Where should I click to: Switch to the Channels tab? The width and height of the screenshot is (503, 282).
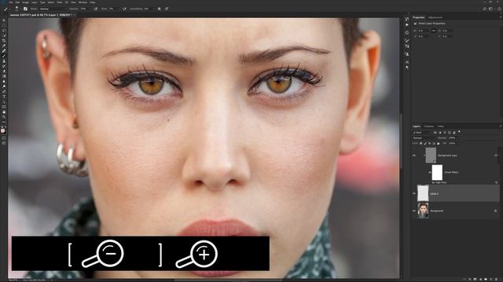(428, 126)
